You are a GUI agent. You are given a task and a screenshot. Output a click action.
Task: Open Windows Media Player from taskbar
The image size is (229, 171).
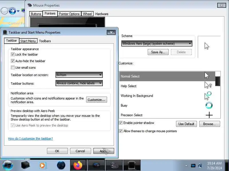43,166
